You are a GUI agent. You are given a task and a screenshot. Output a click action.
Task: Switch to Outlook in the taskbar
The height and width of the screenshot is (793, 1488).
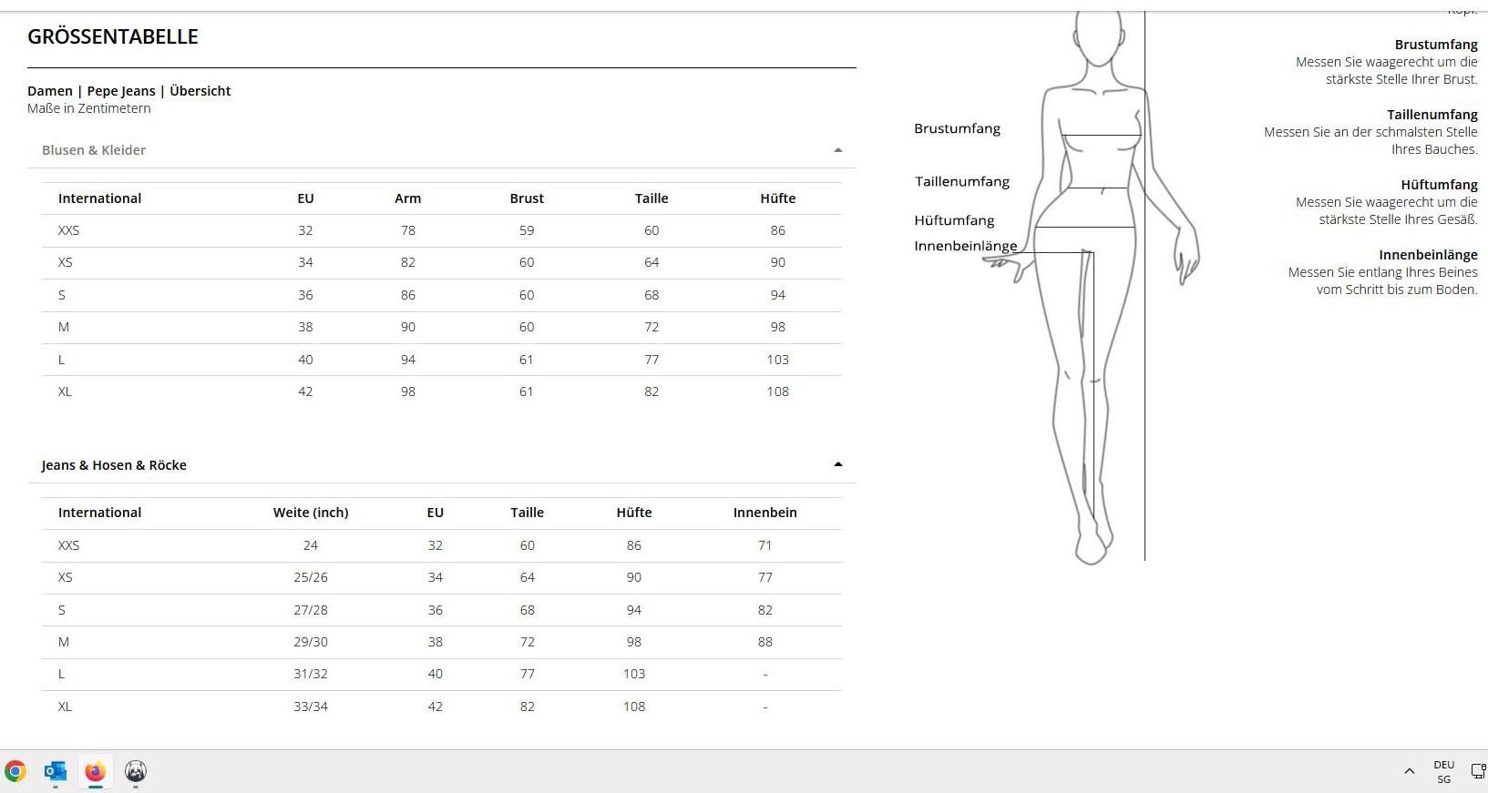click(x=56, y=772)
